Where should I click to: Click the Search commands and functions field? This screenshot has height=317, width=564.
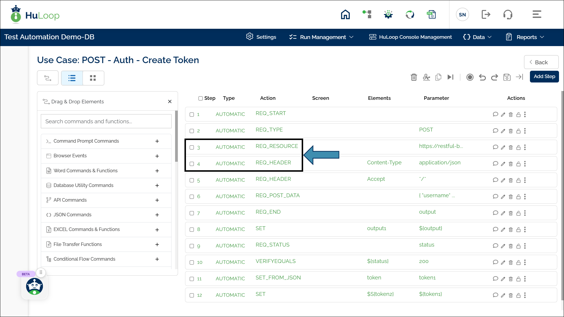pyautogui.click(x=106, y=121)
